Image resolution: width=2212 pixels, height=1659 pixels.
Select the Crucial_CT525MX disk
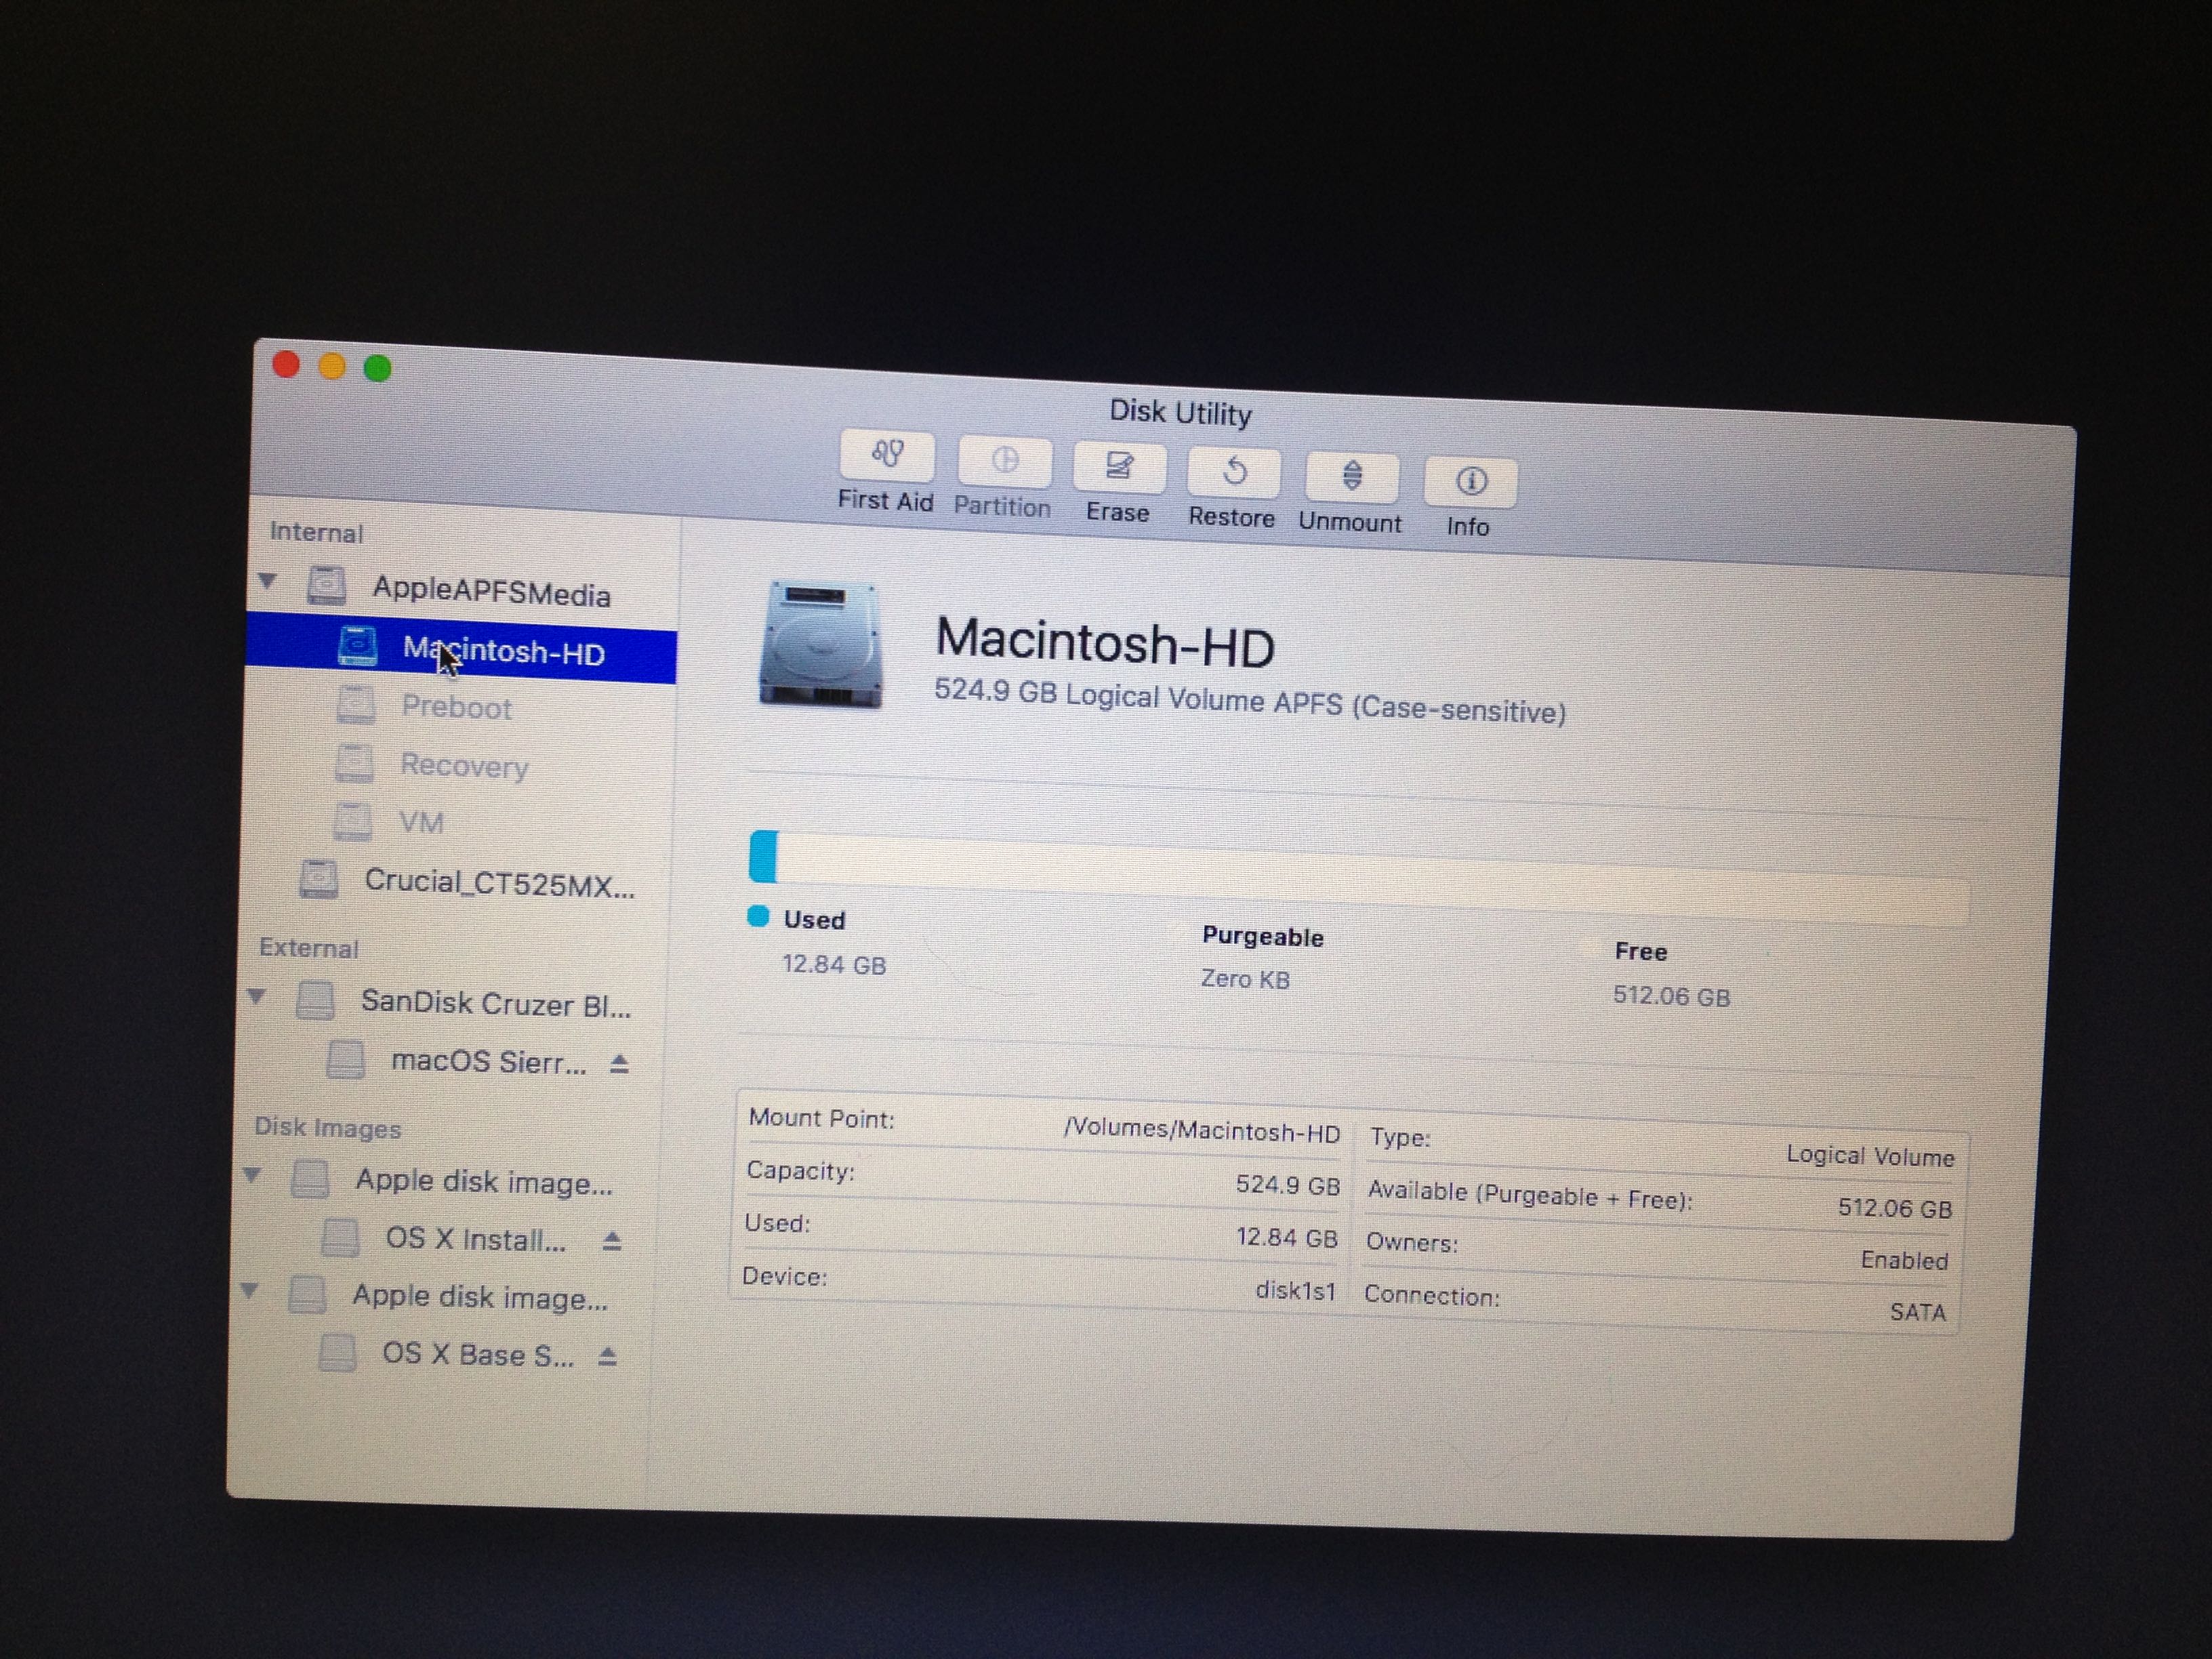click(498, 883)
